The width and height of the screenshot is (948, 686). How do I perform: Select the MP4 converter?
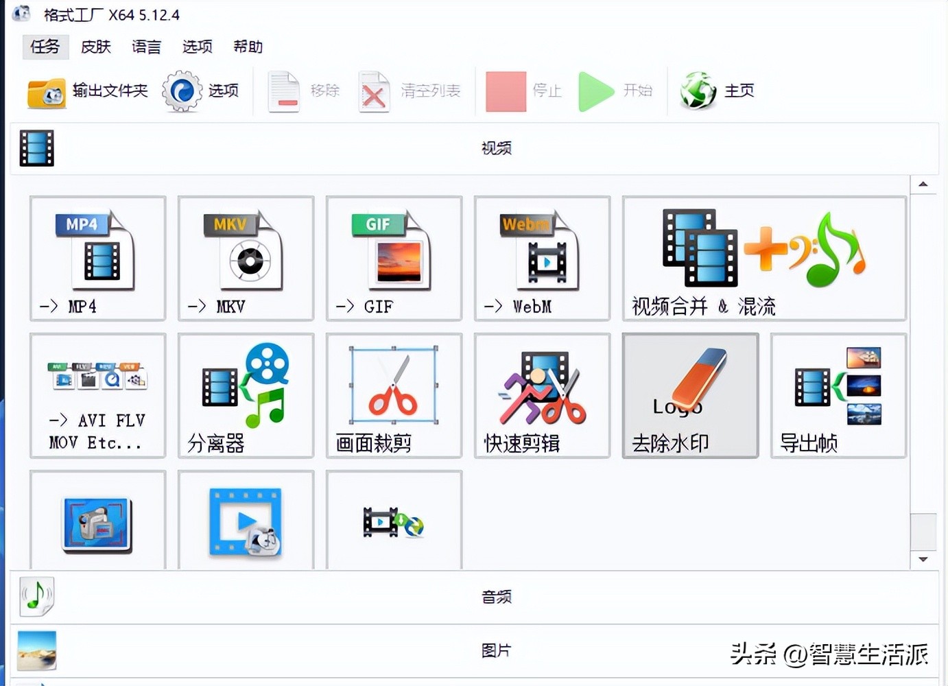click(97, 259)
